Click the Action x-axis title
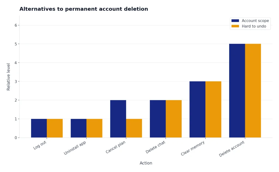This screenshot has width=279, height=172. click(x=146, y=163)
